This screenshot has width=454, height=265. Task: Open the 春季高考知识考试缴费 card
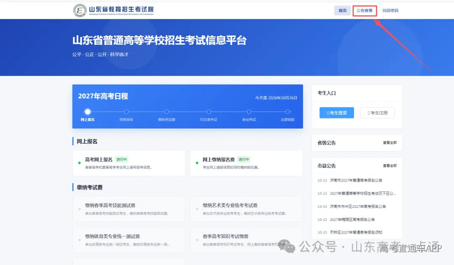[x=246, y=240]
